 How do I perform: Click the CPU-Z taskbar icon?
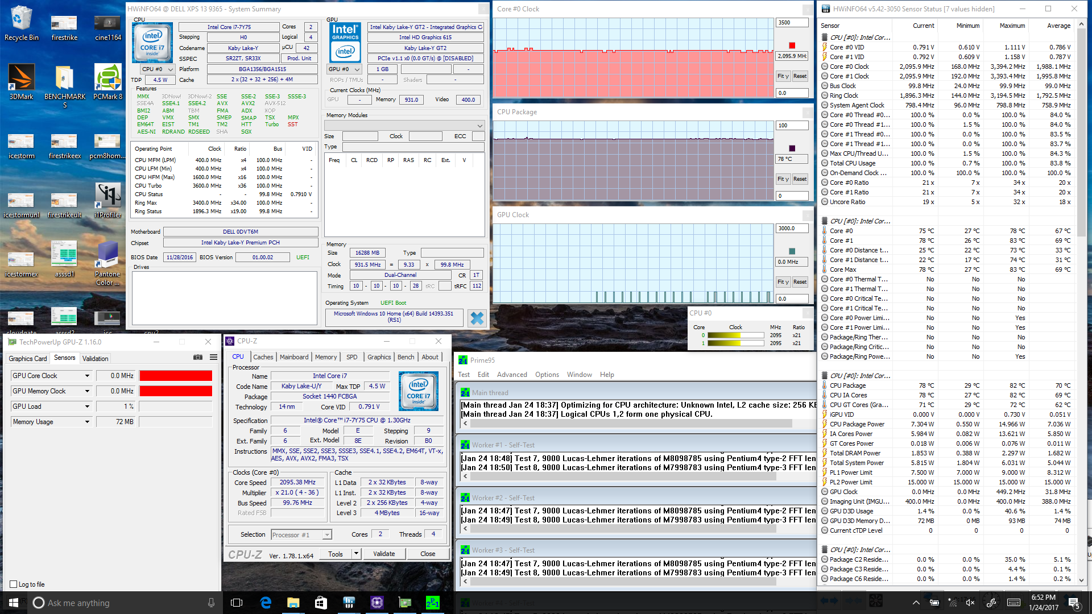coord(377,603)
